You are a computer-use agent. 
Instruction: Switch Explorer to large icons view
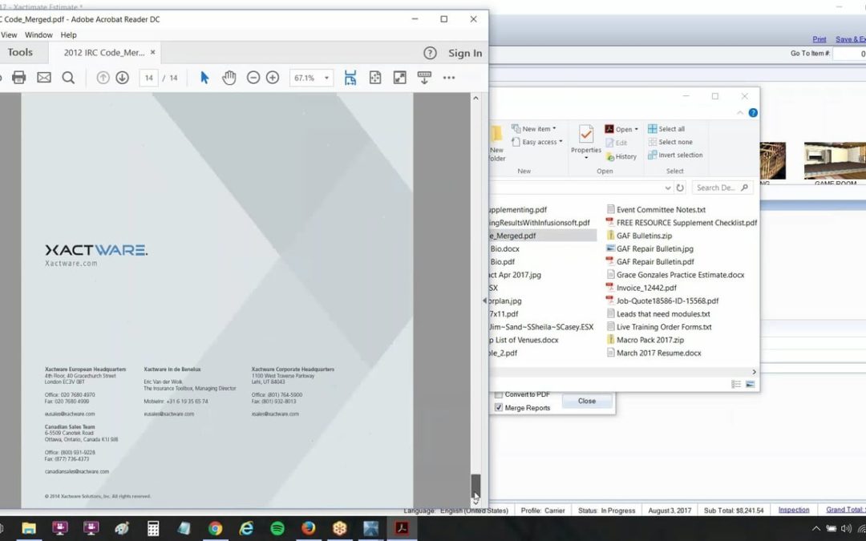click(750, 384)
